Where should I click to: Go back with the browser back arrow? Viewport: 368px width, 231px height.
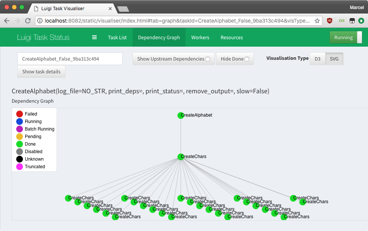7,21
